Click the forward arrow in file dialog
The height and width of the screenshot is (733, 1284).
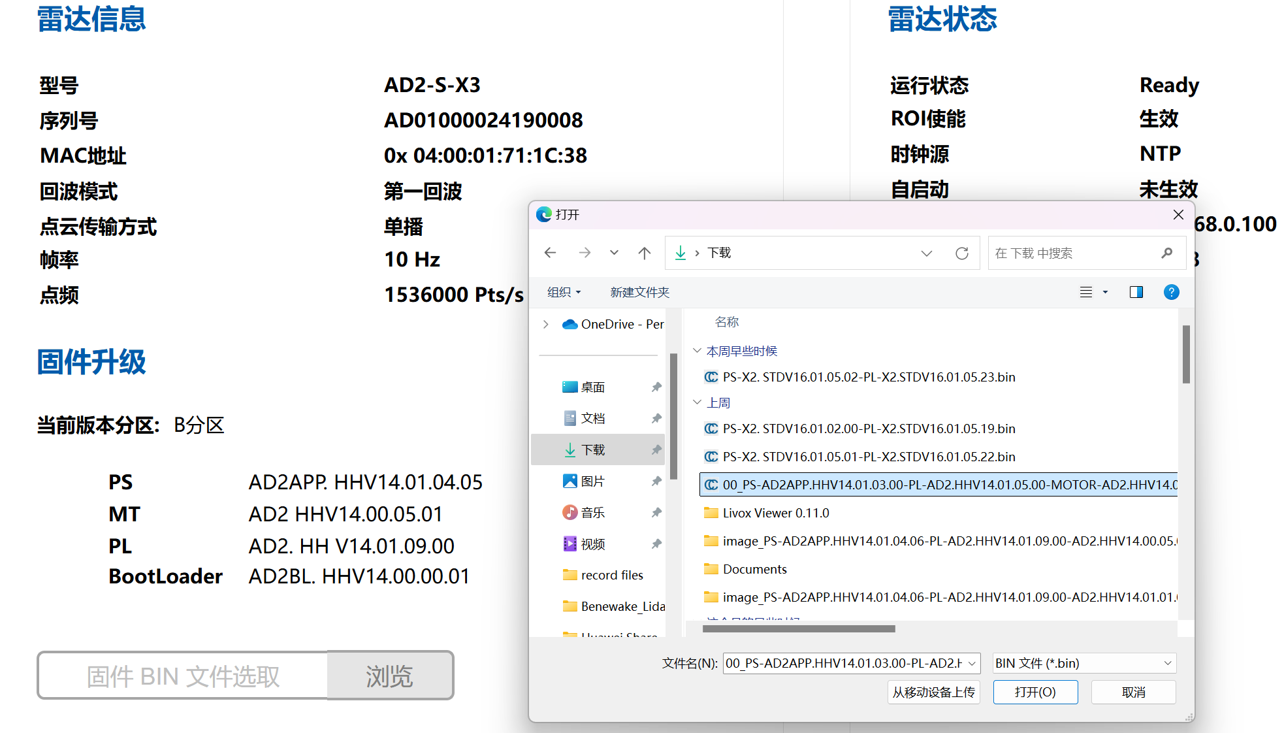pos(585,253)
